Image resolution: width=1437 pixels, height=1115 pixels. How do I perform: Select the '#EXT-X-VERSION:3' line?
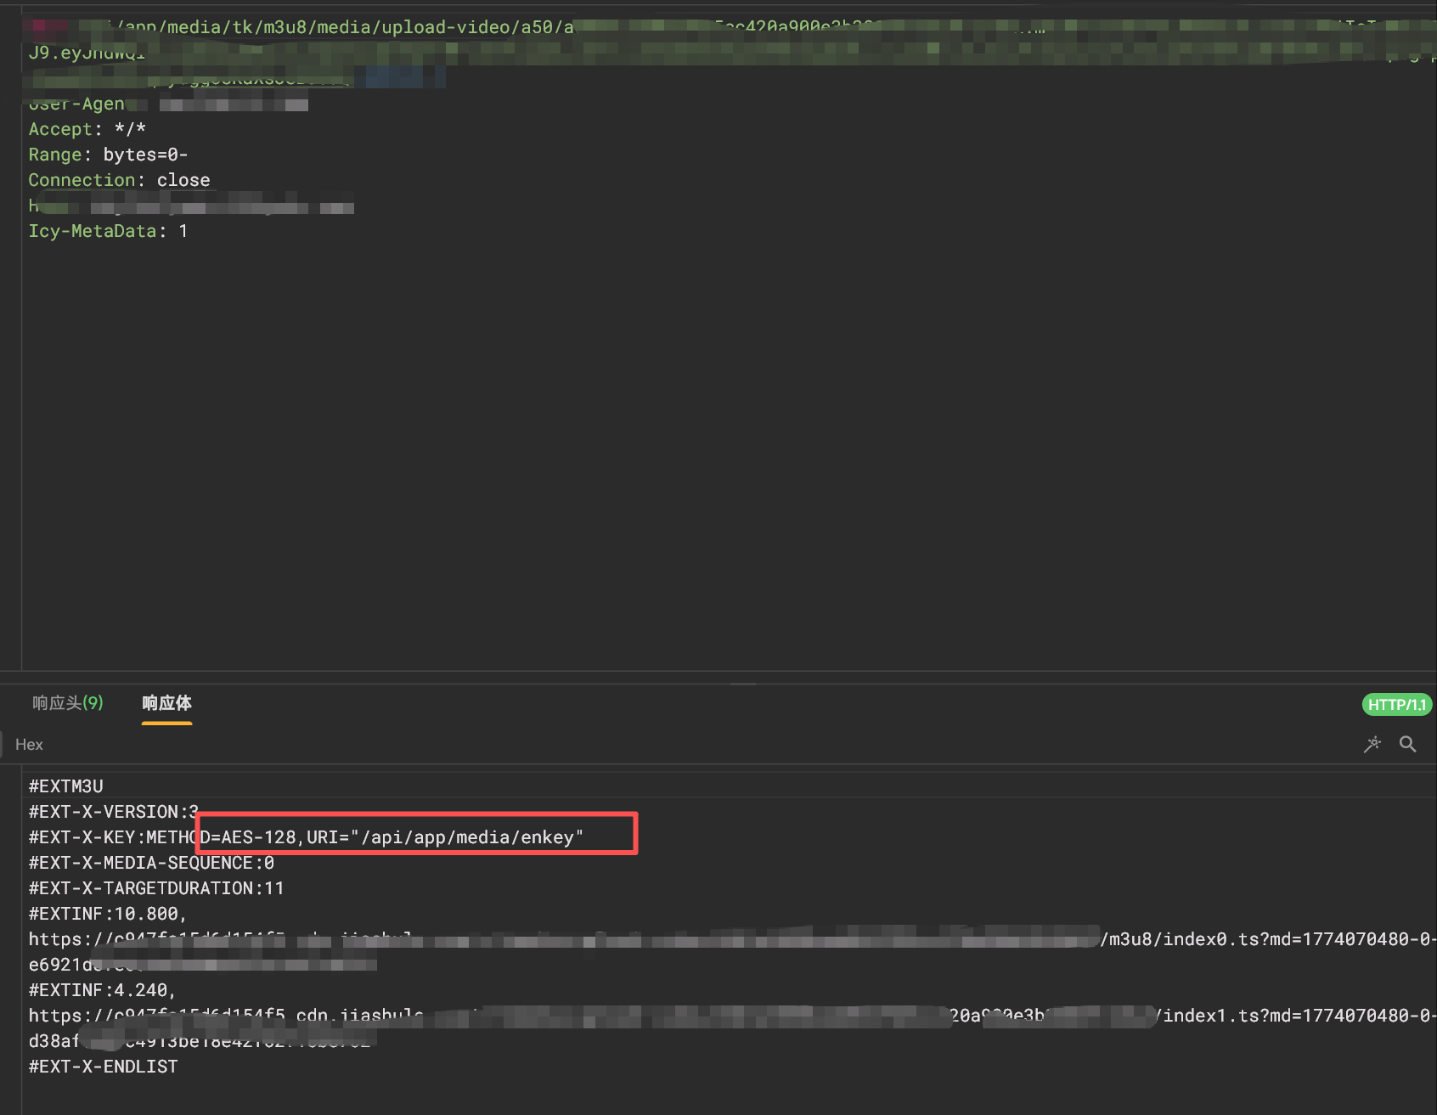point(114,812)
